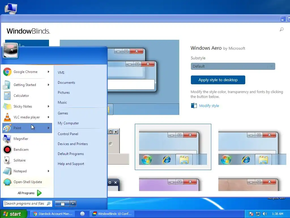Launch VLC media player icon
Viewport: 290px width, 218px height.
[x=7, y=117]
